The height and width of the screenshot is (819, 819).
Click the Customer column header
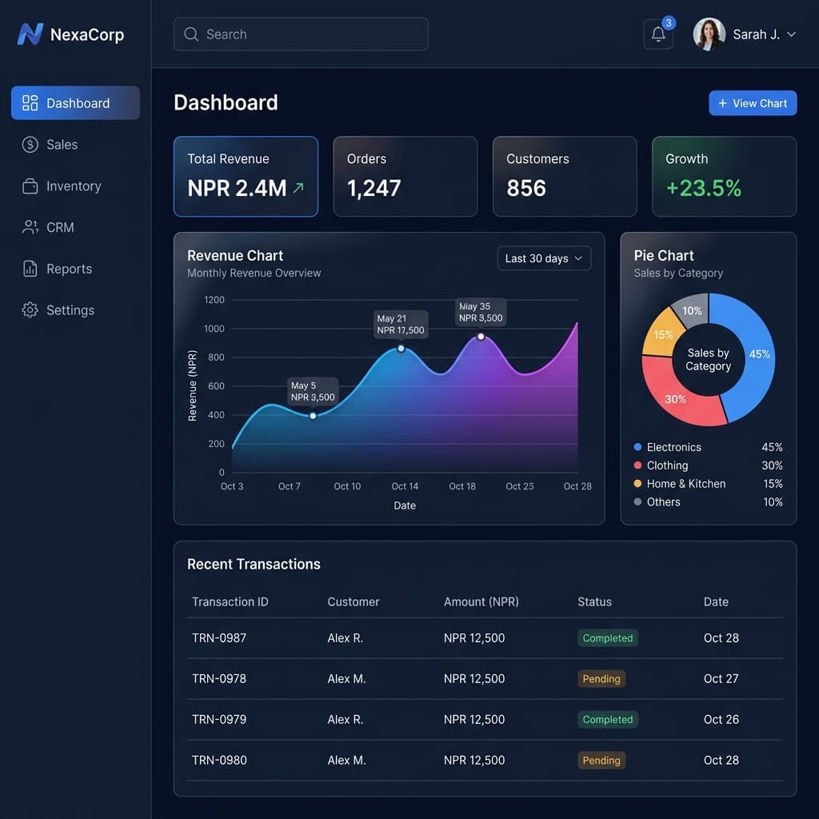coord(353,601)
